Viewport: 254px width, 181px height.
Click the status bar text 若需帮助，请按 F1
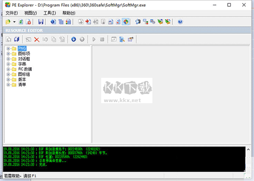20,176
